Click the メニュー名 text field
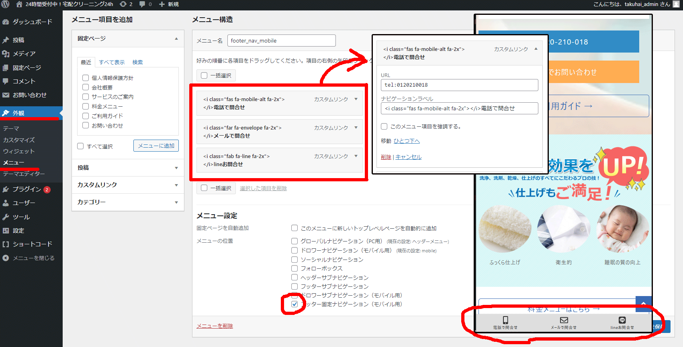The height and width of the screenshot is (347, 683). pyautogui.click(x=281, y=41)
